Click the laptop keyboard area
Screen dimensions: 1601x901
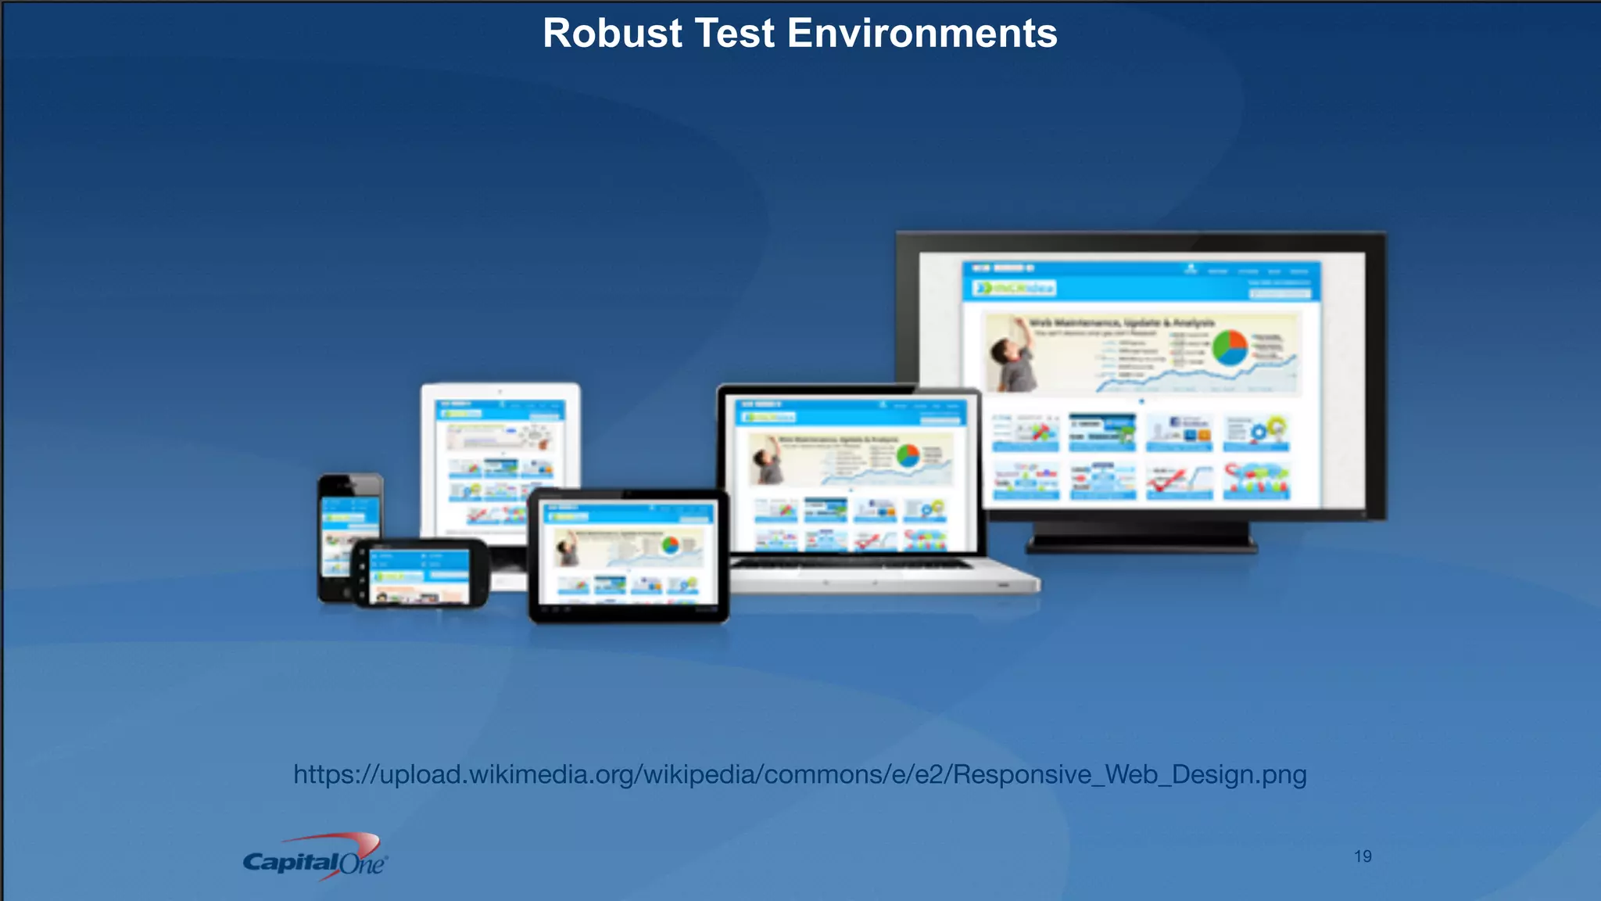tap(852, 563)
